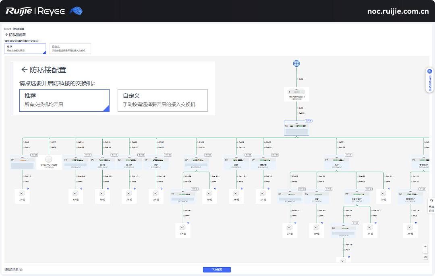Click the zoom-in plus control on the topology
This screenshot has height=276, width=435.
coord(425,246)
